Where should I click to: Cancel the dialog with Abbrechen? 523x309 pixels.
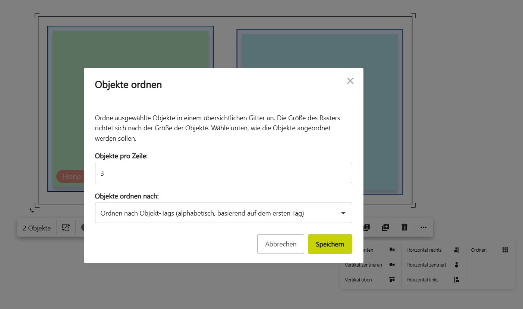click(280, 244)
